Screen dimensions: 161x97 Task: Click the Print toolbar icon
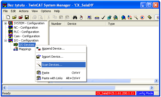pos(35,17)
